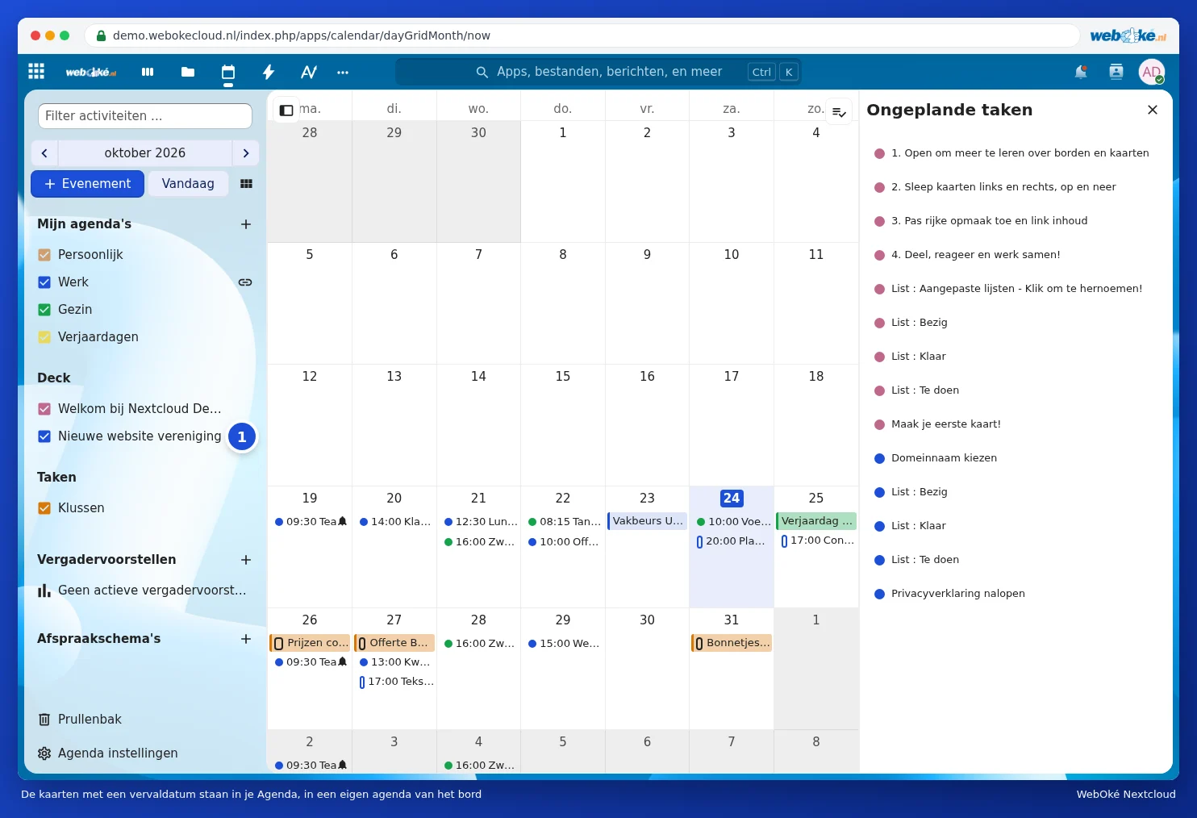Go to the previous month
This screenshot has height=818, width=1197.
tap(44, 153)
